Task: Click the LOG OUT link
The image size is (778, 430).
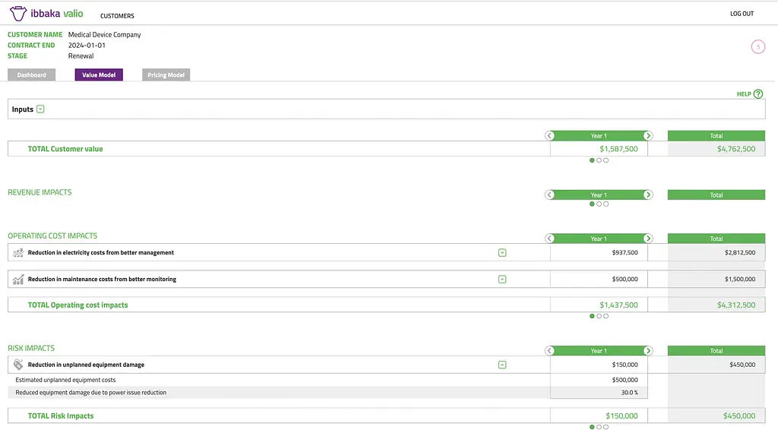Action: click(742, 14)
